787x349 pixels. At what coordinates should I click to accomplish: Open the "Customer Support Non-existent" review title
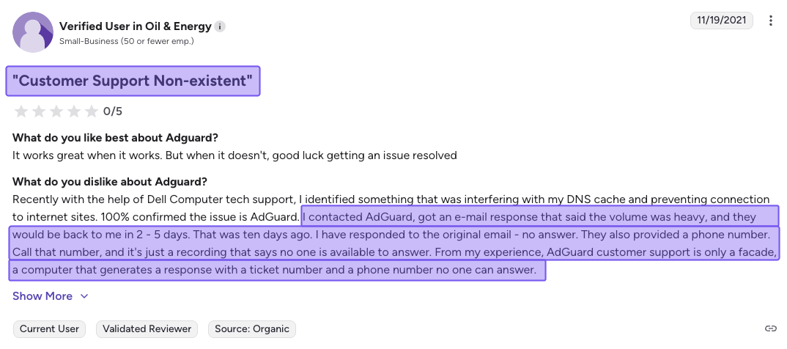[x=133, y=81]
